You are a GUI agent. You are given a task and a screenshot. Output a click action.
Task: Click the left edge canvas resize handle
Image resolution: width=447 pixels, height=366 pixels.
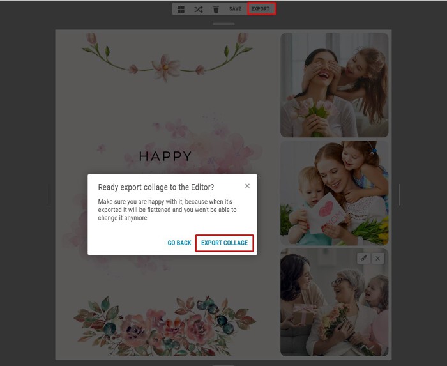click(x=49, y=195)
